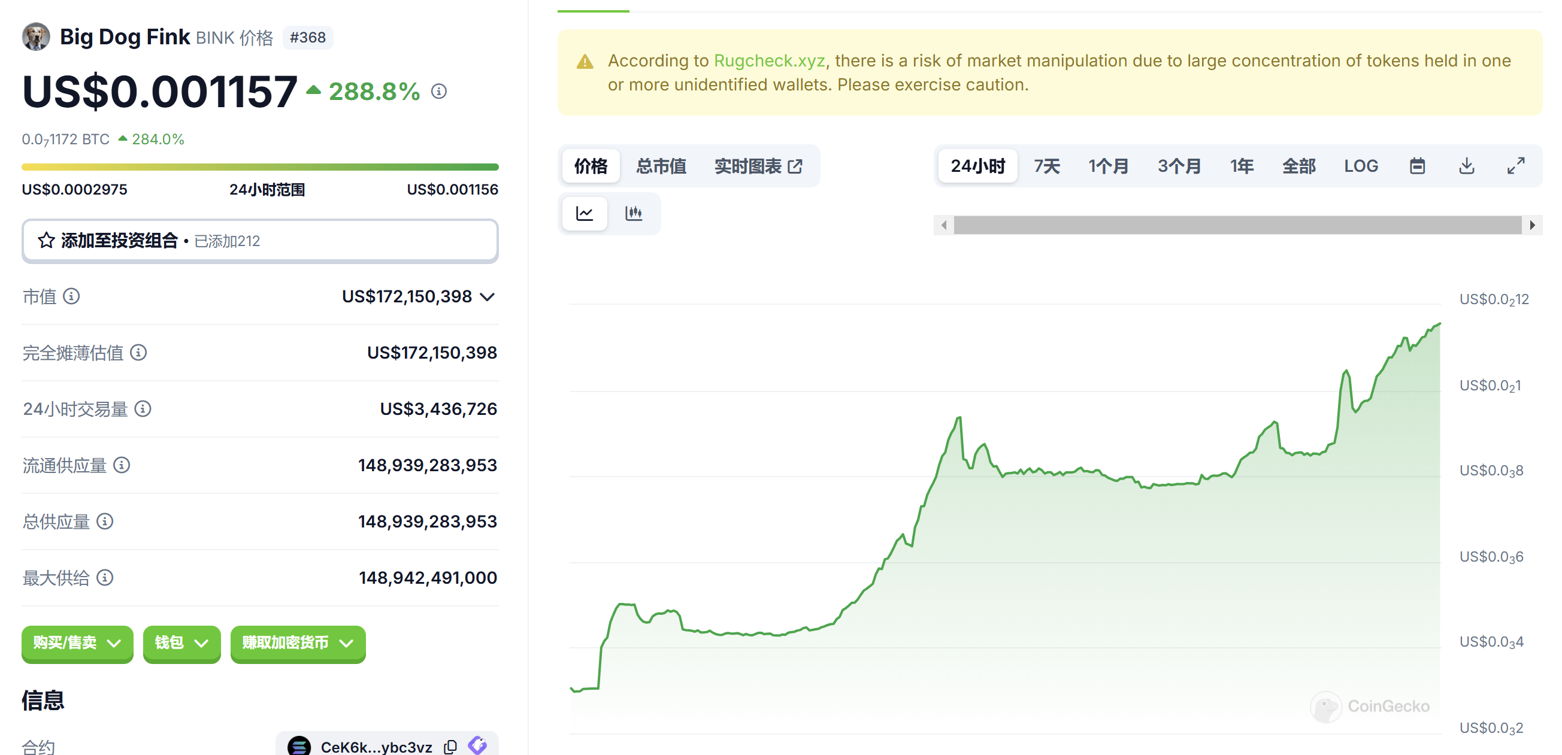Viewport: 1562px width, 755px height.
Task: Click the market cap value US$172,150,398
Action: (x=407, y=296)
